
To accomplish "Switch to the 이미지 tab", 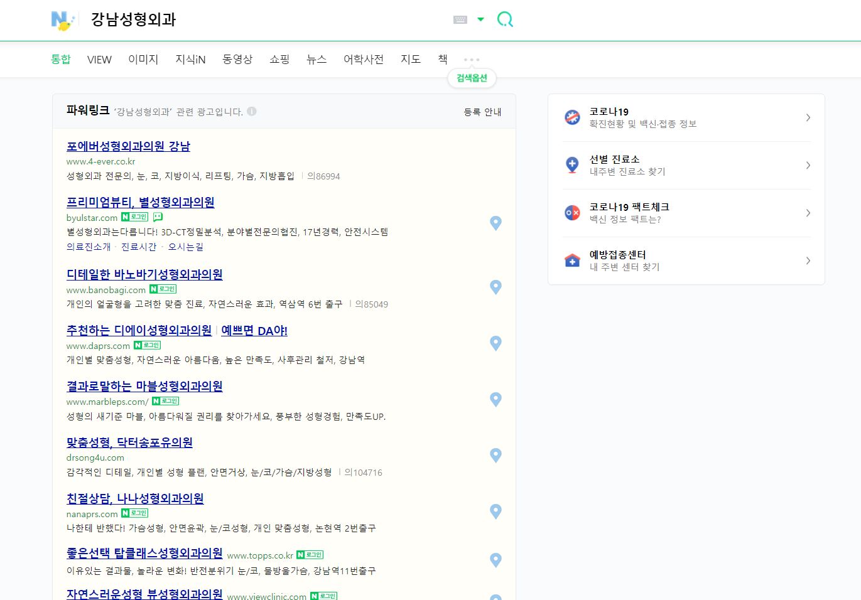I will [x=143, y=59].
